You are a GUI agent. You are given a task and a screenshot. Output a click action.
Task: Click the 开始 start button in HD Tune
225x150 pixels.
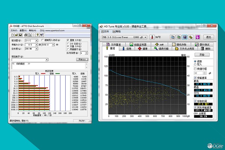click(x=202, y=55)
